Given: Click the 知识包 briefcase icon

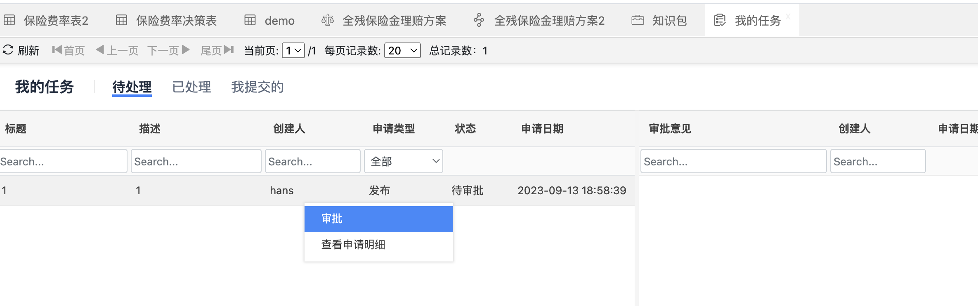Looking at the screenshot, I should click(638, 20).
